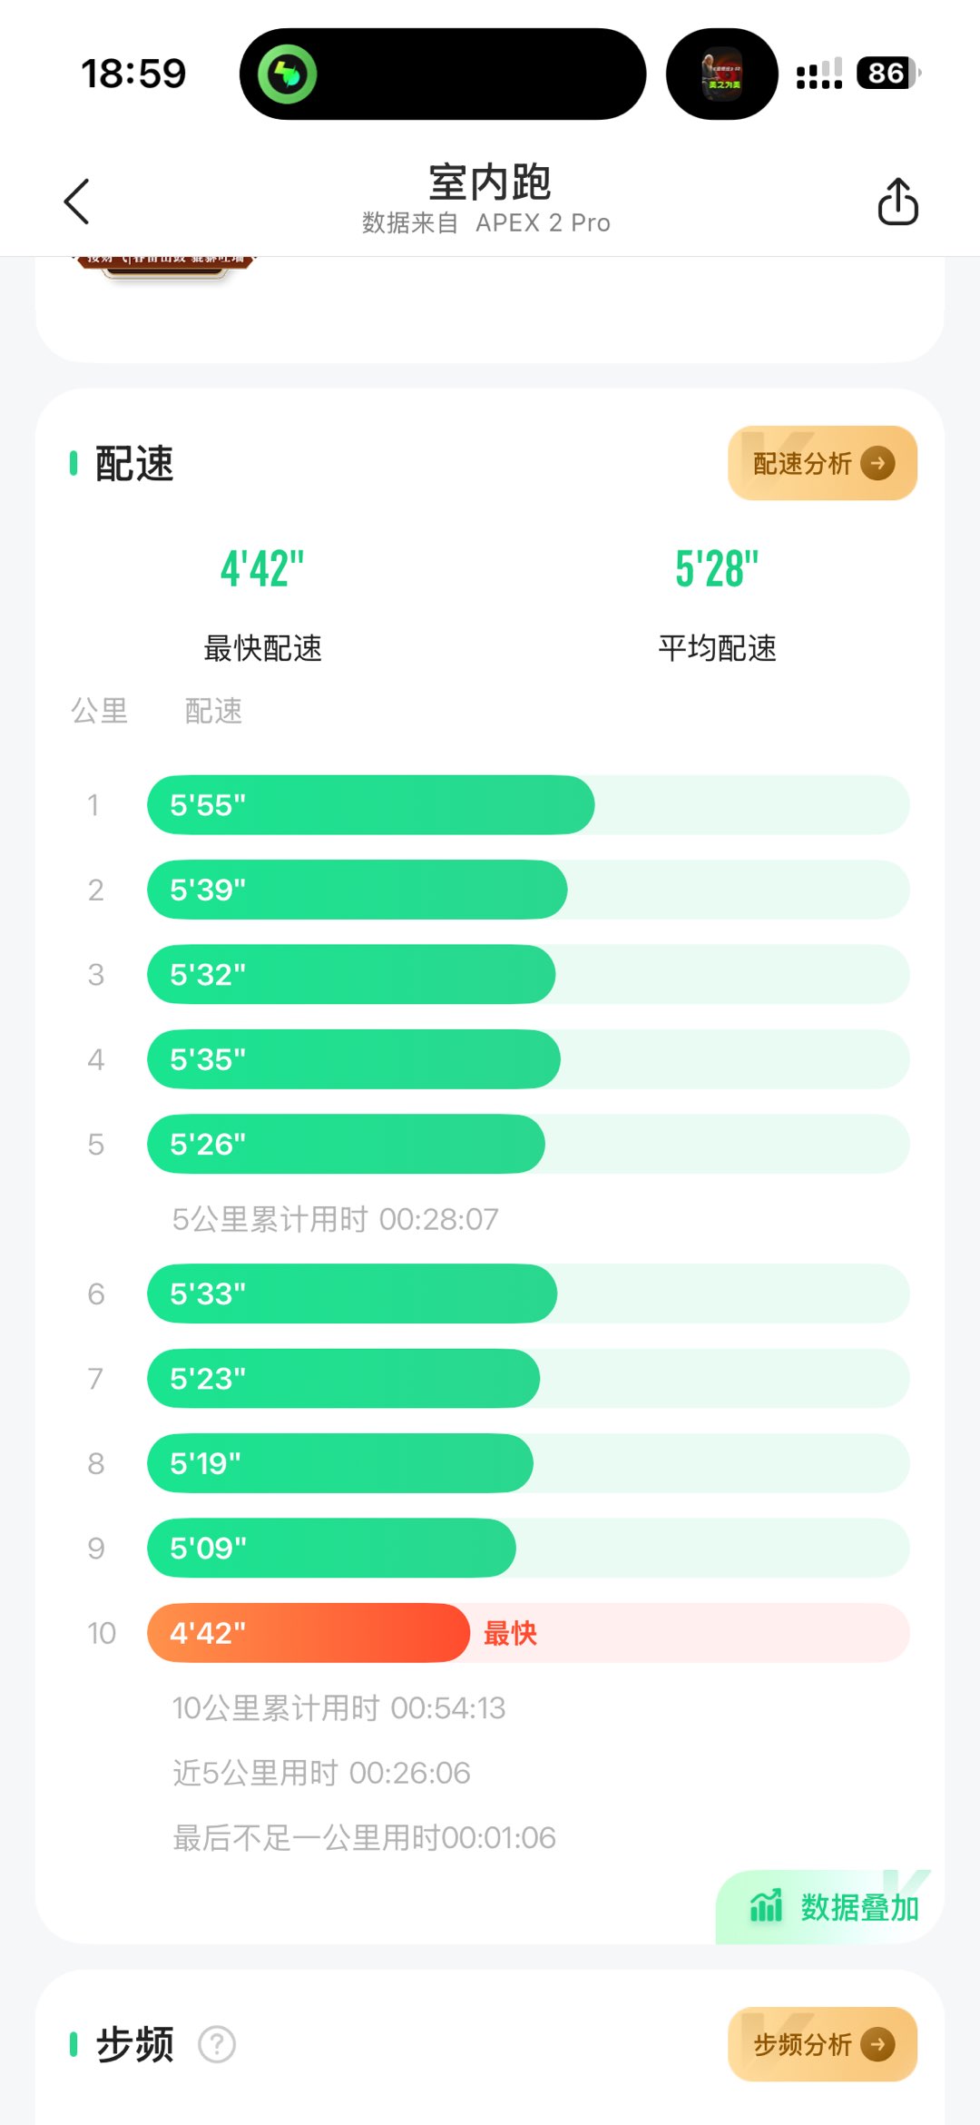
Task: Tap the data overlay chart icon
Action: 766,1905
